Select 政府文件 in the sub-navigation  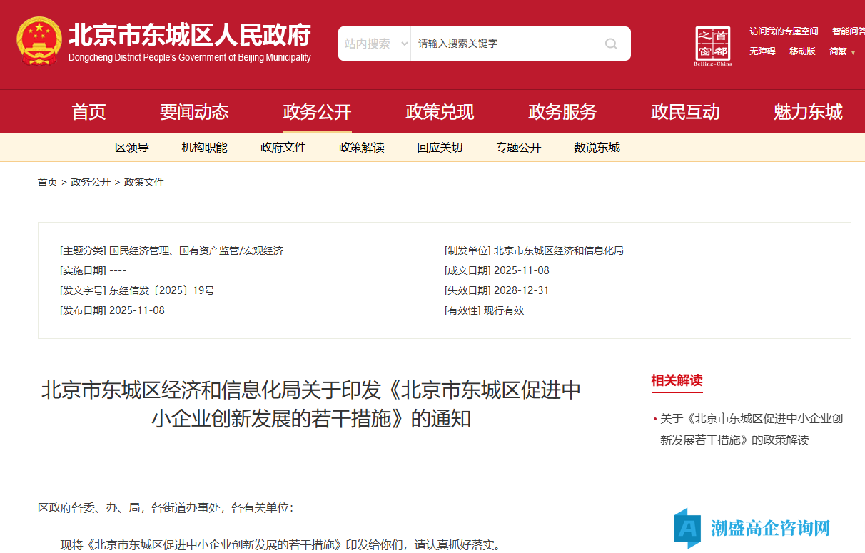pos(283,147)
